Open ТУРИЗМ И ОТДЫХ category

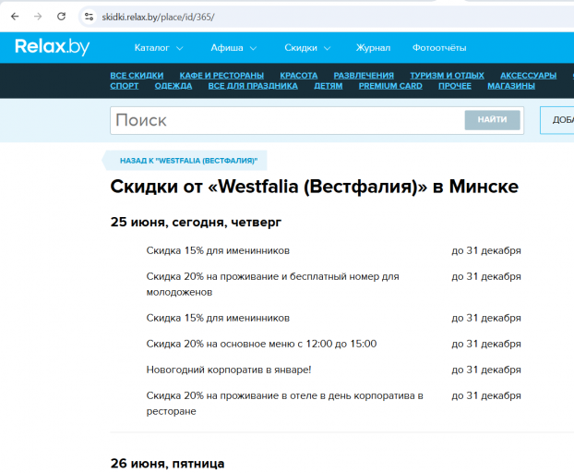pos(447,76)
